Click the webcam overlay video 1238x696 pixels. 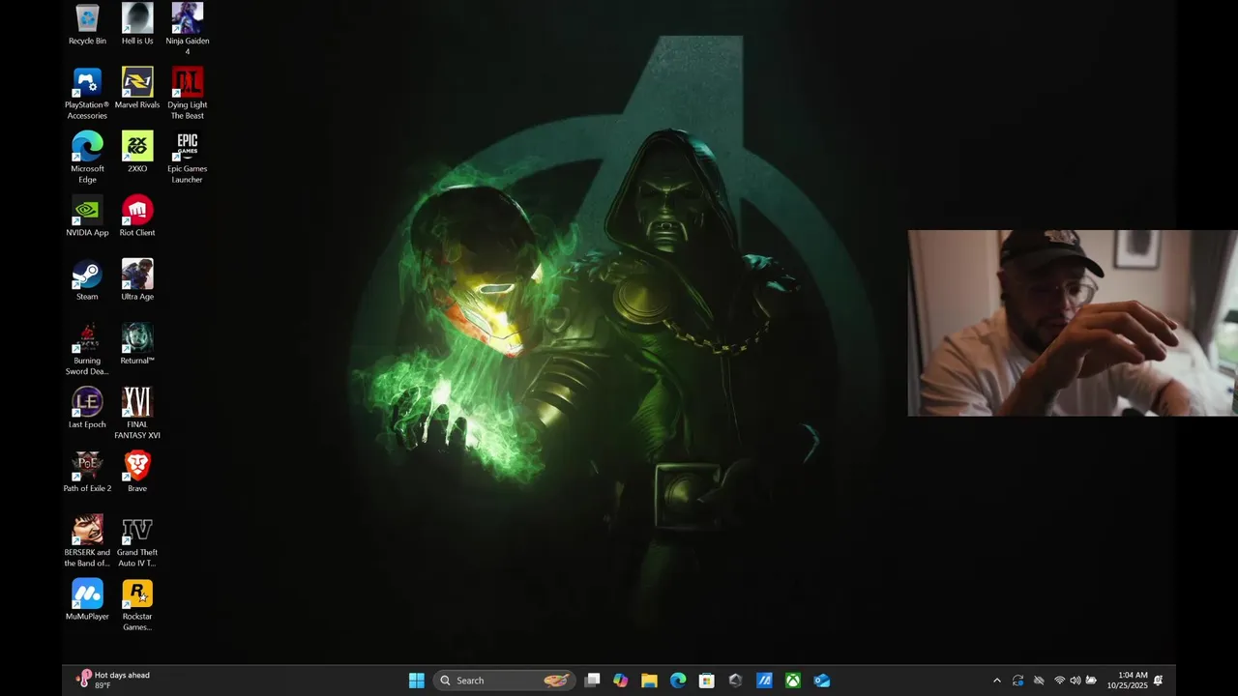coord(1073,323)
